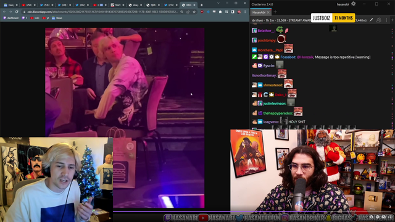
Task: Go back in the browser
Action: [4, 12]
